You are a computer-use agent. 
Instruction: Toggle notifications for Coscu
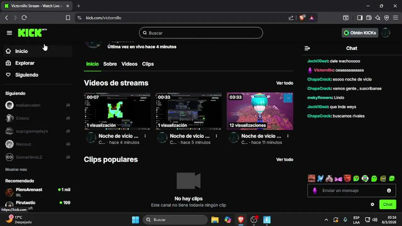click(x=68, y=118)
